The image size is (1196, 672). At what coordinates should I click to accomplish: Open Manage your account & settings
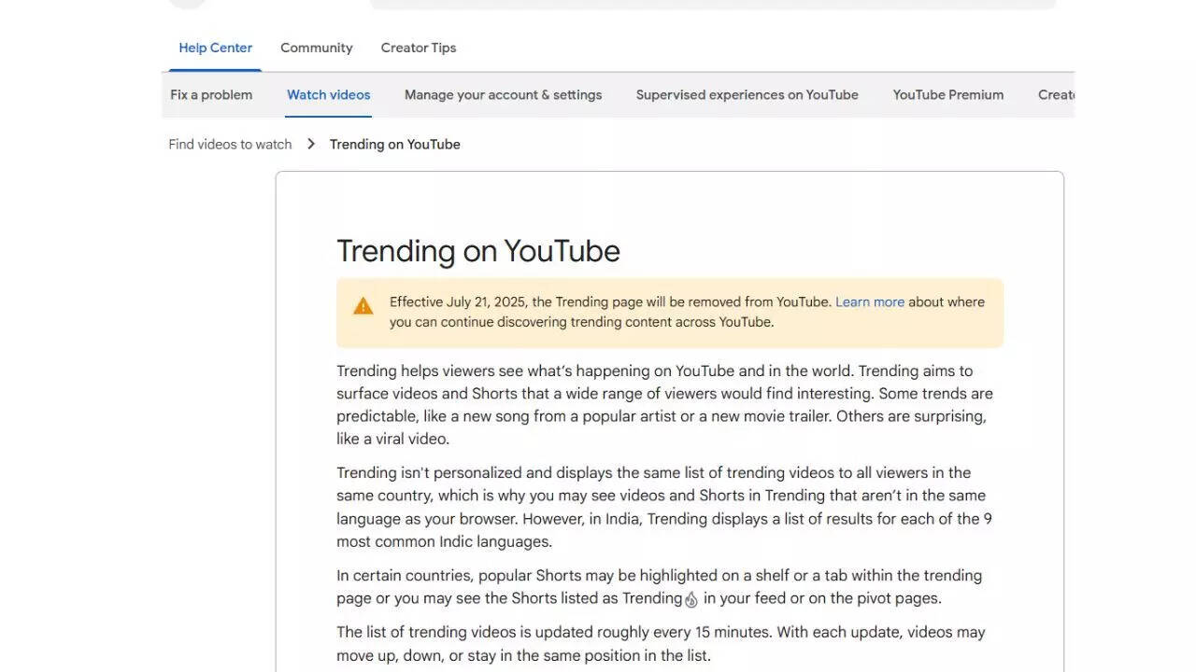point(503,94)
